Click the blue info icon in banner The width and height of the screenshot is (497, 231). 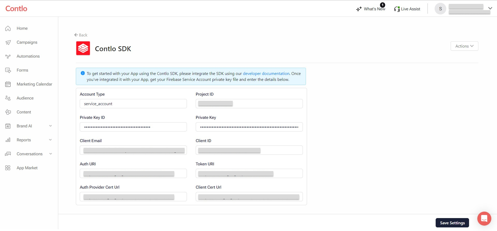pos(83,73)
